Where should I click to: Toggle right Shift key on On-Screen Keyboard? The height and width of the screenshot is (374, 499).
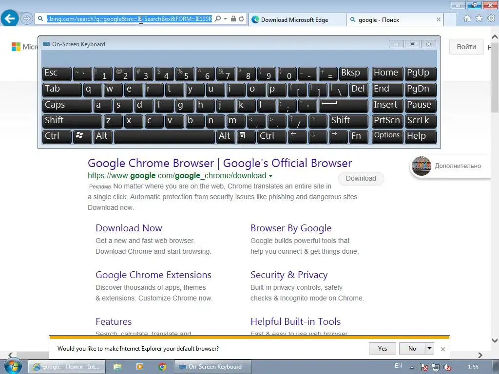[348, 121]
